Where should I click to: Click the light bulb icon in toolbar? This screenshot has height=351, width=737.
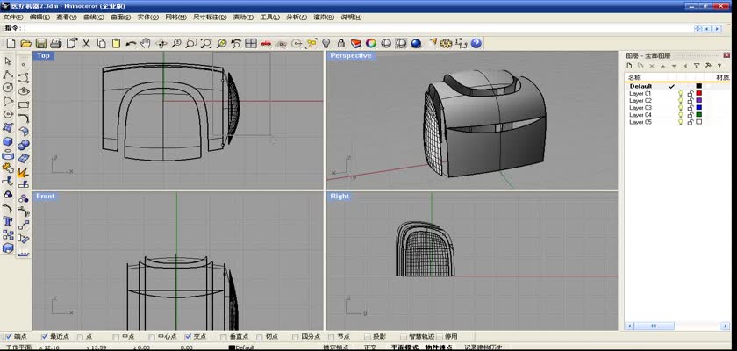(x=326, y=43)
